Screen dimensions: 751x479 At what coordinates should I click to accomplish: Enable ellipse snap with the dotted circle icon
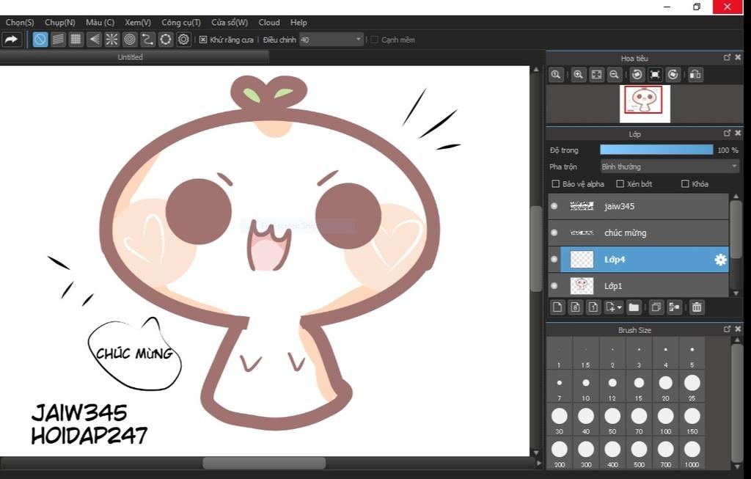pyautogui.click(x=165, y=40)
